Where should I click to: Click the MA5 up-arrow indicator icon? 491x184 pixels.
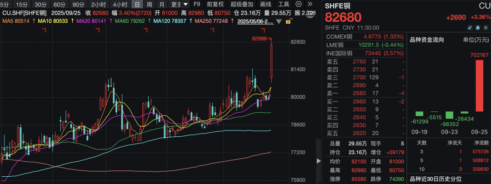[x=32, y=21]
